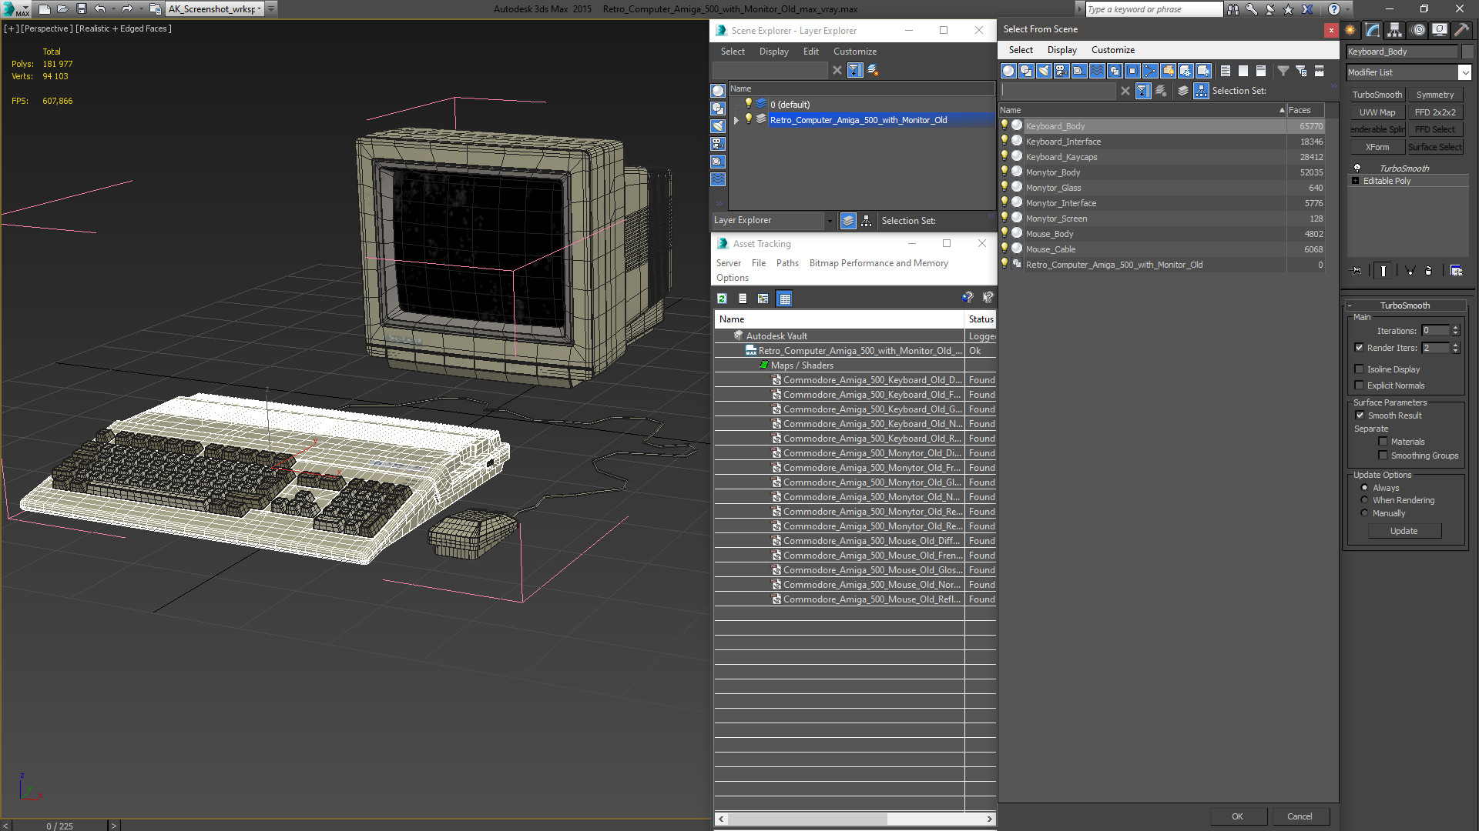
Task: Toggle Display Cameras filter in Select From Scene
Action: pyautogui.click(x=1061, y=71)
